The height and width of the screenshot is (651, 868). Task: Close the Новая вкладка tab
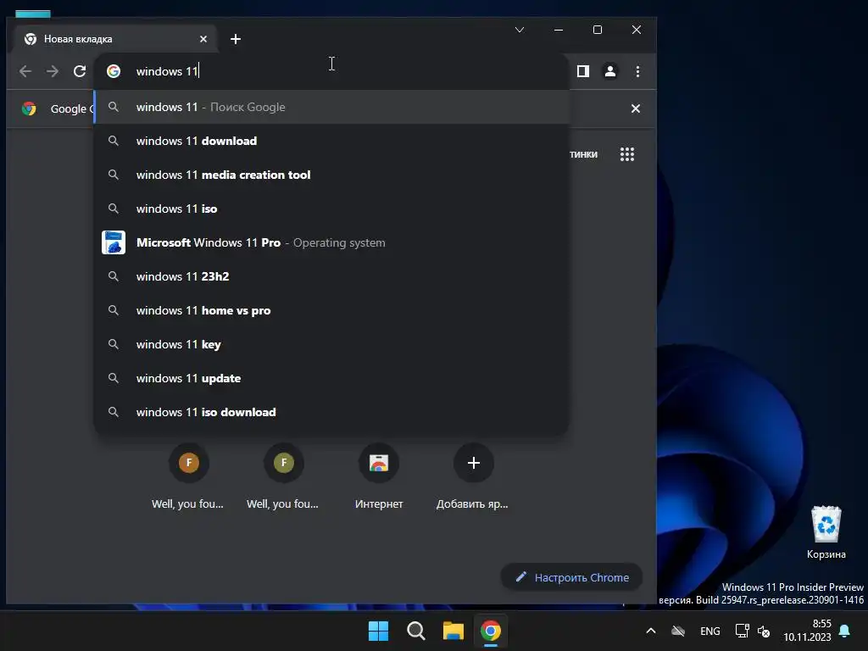pos(203,39)
